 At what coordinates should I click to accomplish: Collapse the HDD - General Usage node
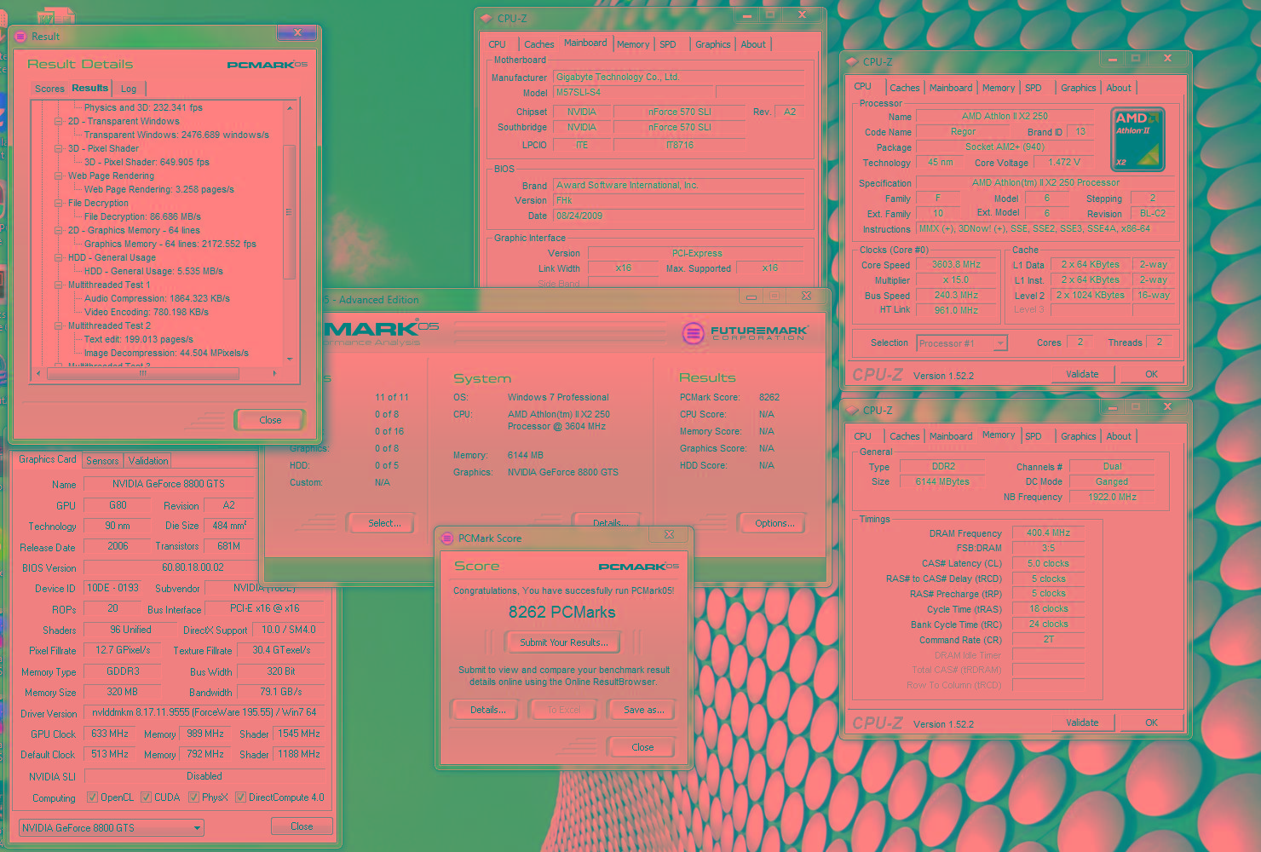click(x=59, y=257)
